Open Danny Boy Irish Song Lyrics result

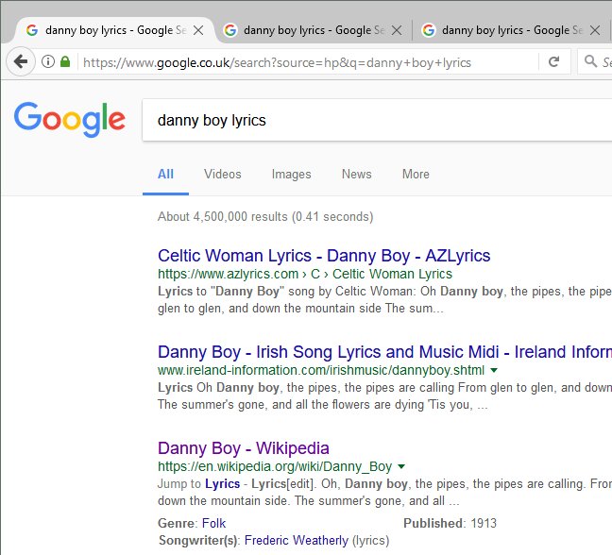coord(384,352)
